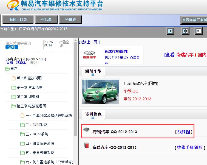Screen dimensions: 207x165
Task: Click 折叠全部 to collapse all
Action: pyautogui.click(x=64, y=44)
